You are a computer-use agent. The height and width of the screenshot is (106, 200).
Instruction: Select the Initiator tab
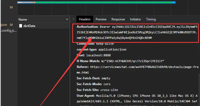pyautogui.click(x=135, y=19)
